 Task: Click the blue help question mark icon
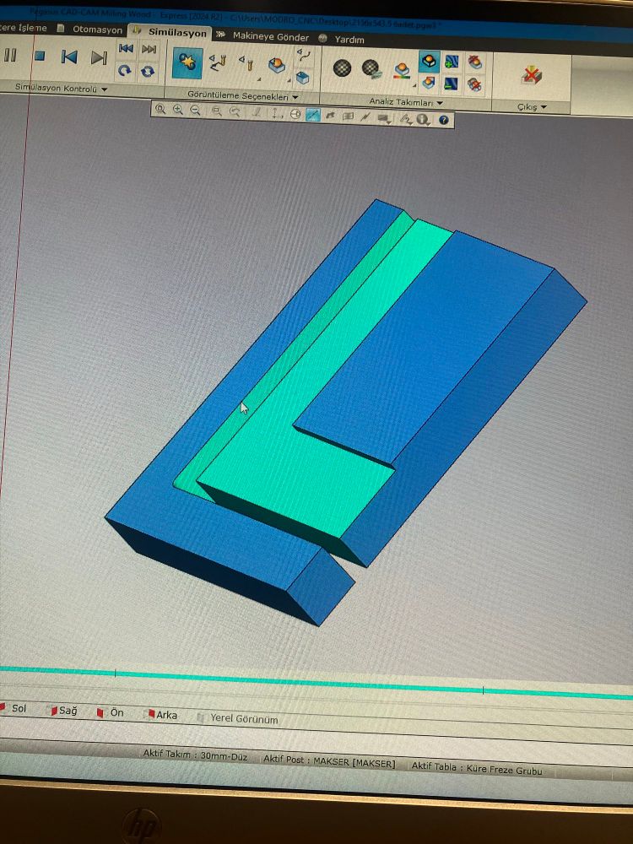click(444, 120)
